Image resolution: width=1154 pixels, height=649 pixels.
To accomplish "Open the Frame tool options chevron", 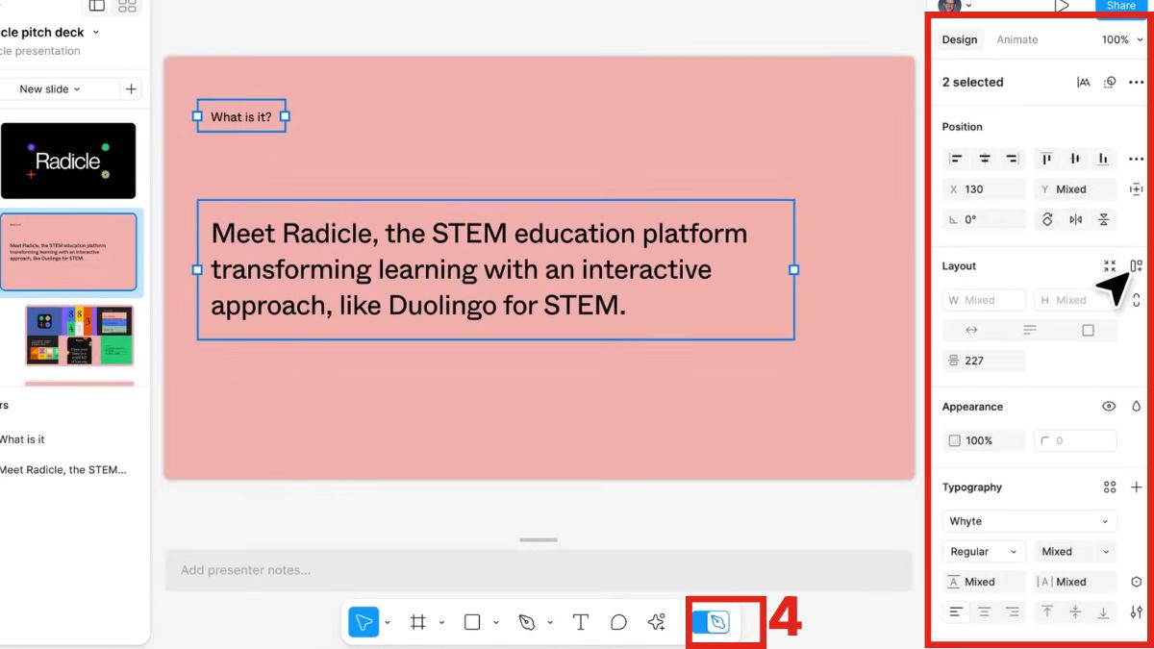I will click(x=441, y=623).
